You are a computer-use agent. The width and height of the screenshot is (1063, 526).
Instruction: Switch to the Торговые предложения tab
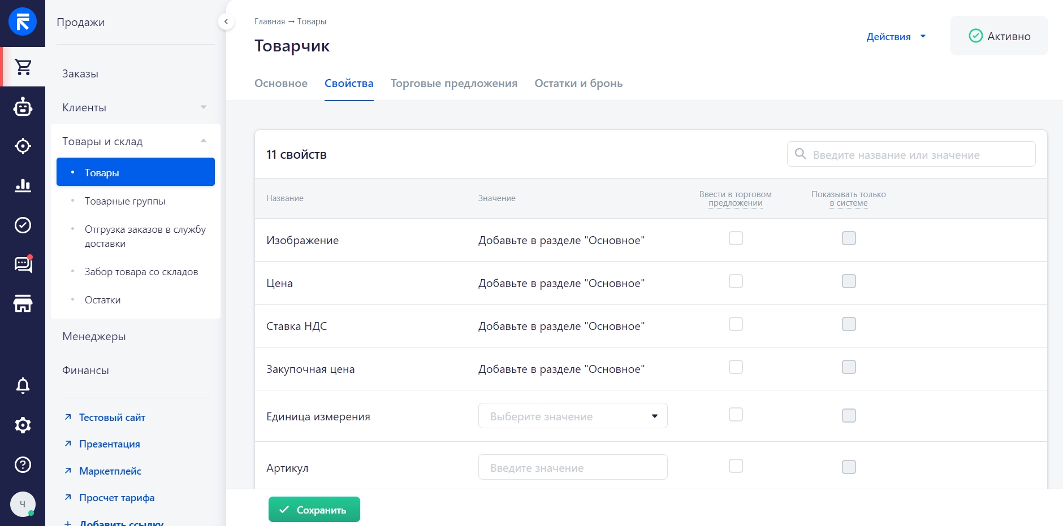(x=453, y=84)
